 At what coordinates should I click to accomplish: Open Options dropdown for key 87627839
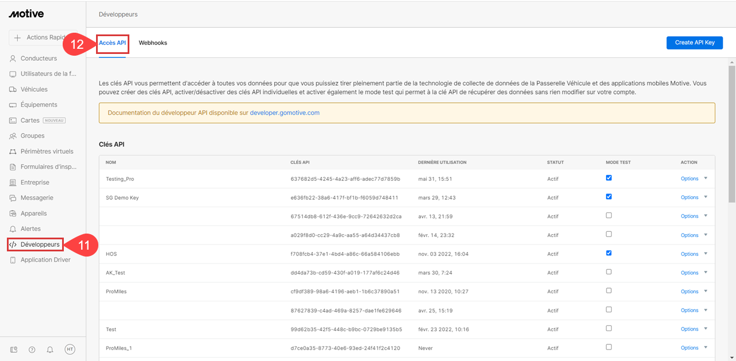click(x=694, y=310)
